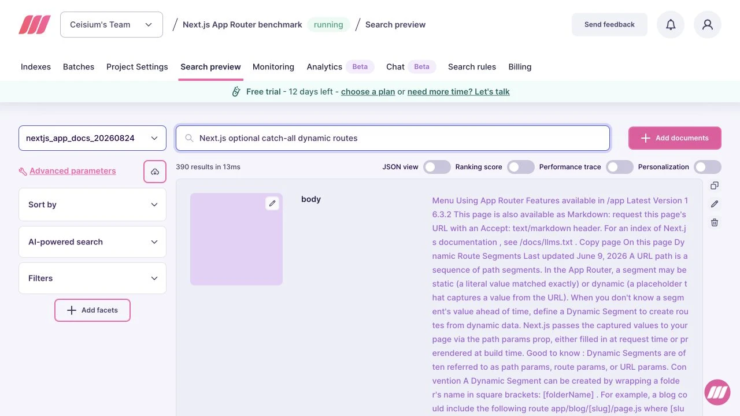Open Monitoring tab
740x416 pixels.
(x=273, y=67)
